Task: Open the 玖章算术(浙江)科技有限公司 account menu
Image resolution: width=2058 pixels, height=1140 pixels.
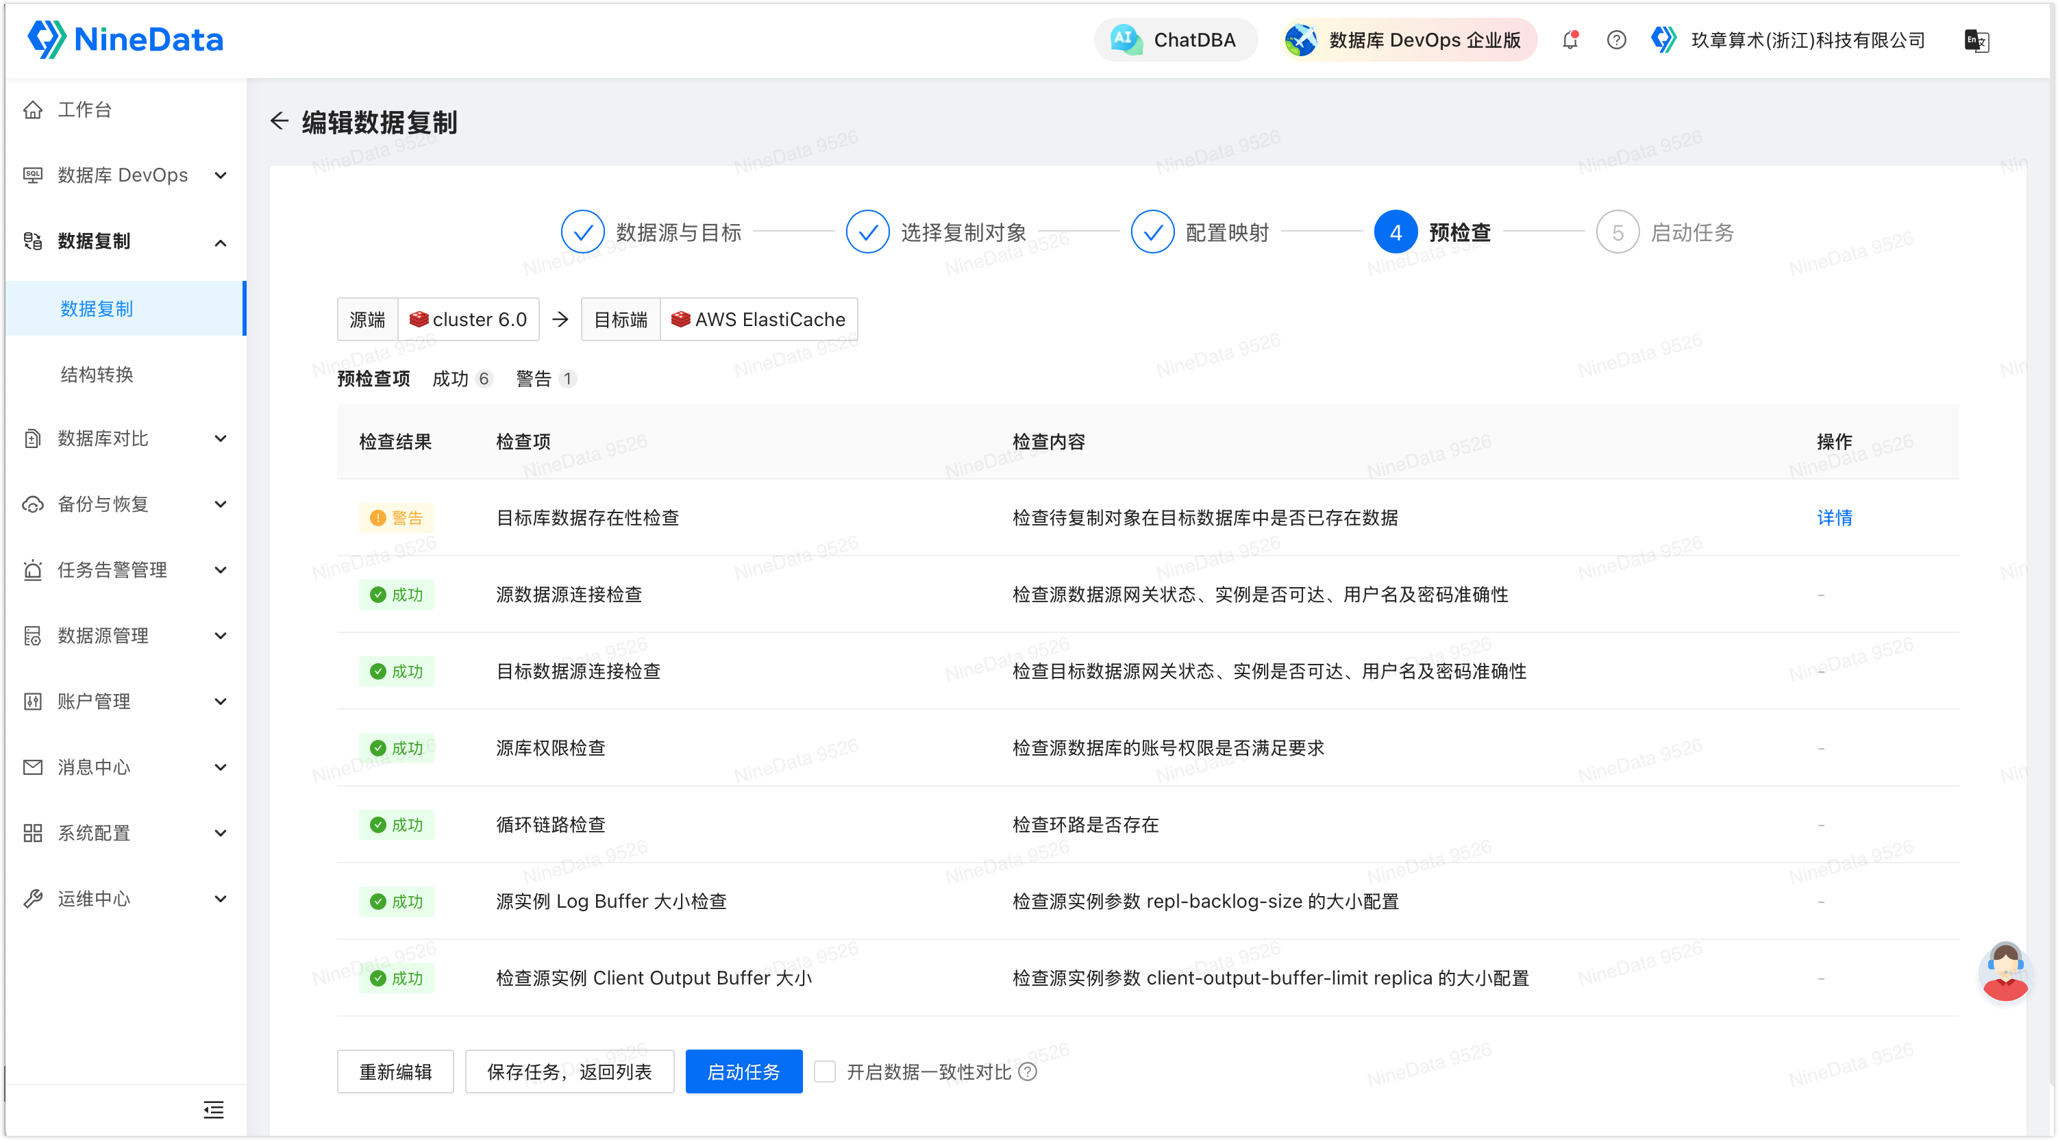Action: [x=1808, y=40]
